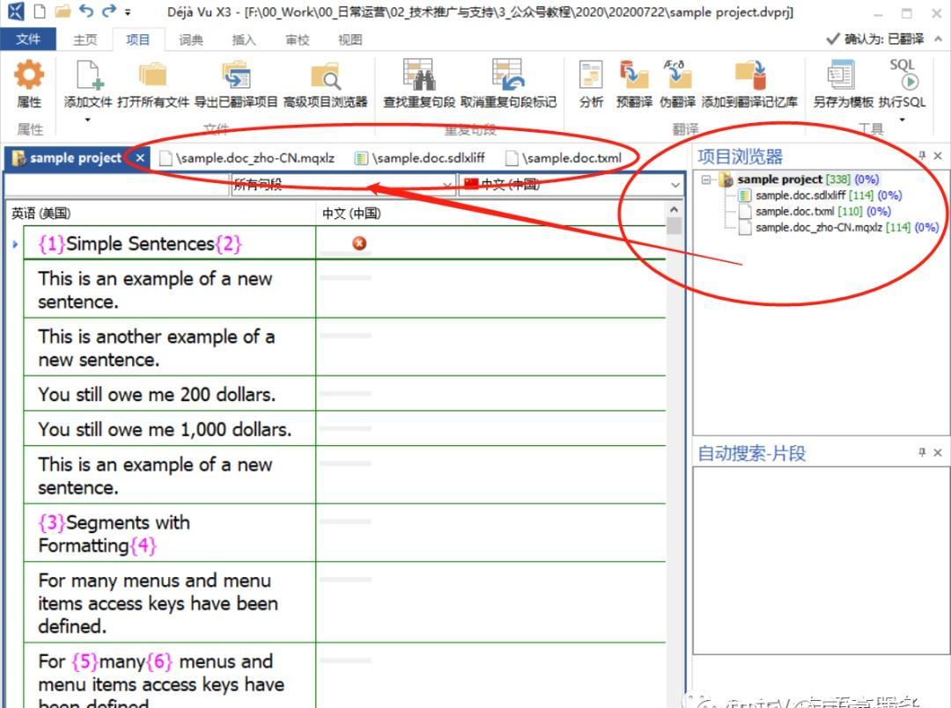Image resolution: width=951 pixels, height=708 pixels.
Task: Switch to the \sample.doc_zho-CN.mqxlz tab
Action: point(247,158)
